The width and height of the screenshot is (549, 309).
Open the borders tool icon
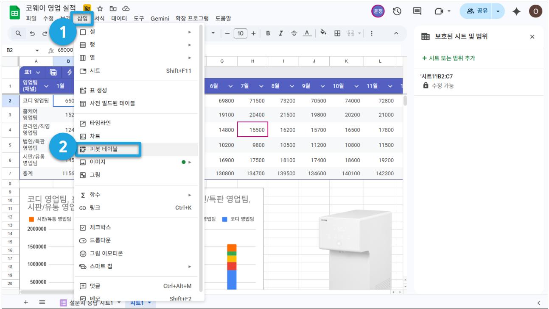(337, 33)
